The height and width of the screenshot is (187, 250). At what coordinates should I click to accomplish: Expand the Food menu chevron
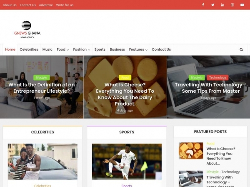tap(68, 50)
